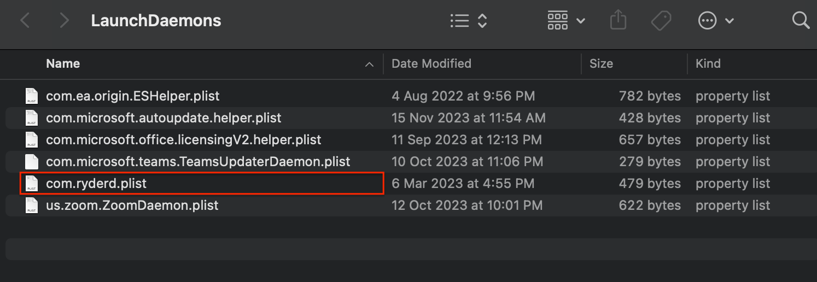Image resolution: width=817 pixels, height=282 pixels.
Task: Click the us.zoom.ZoomDaemon.plist file icon
Action: tap(32, 205)
